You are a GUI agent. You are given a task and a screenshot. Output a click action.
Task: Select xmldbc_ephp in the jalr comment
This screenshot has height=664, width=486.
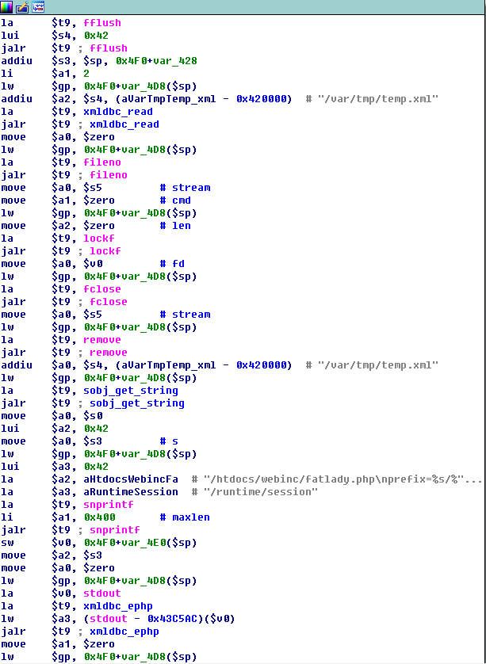tap(124, 632)
